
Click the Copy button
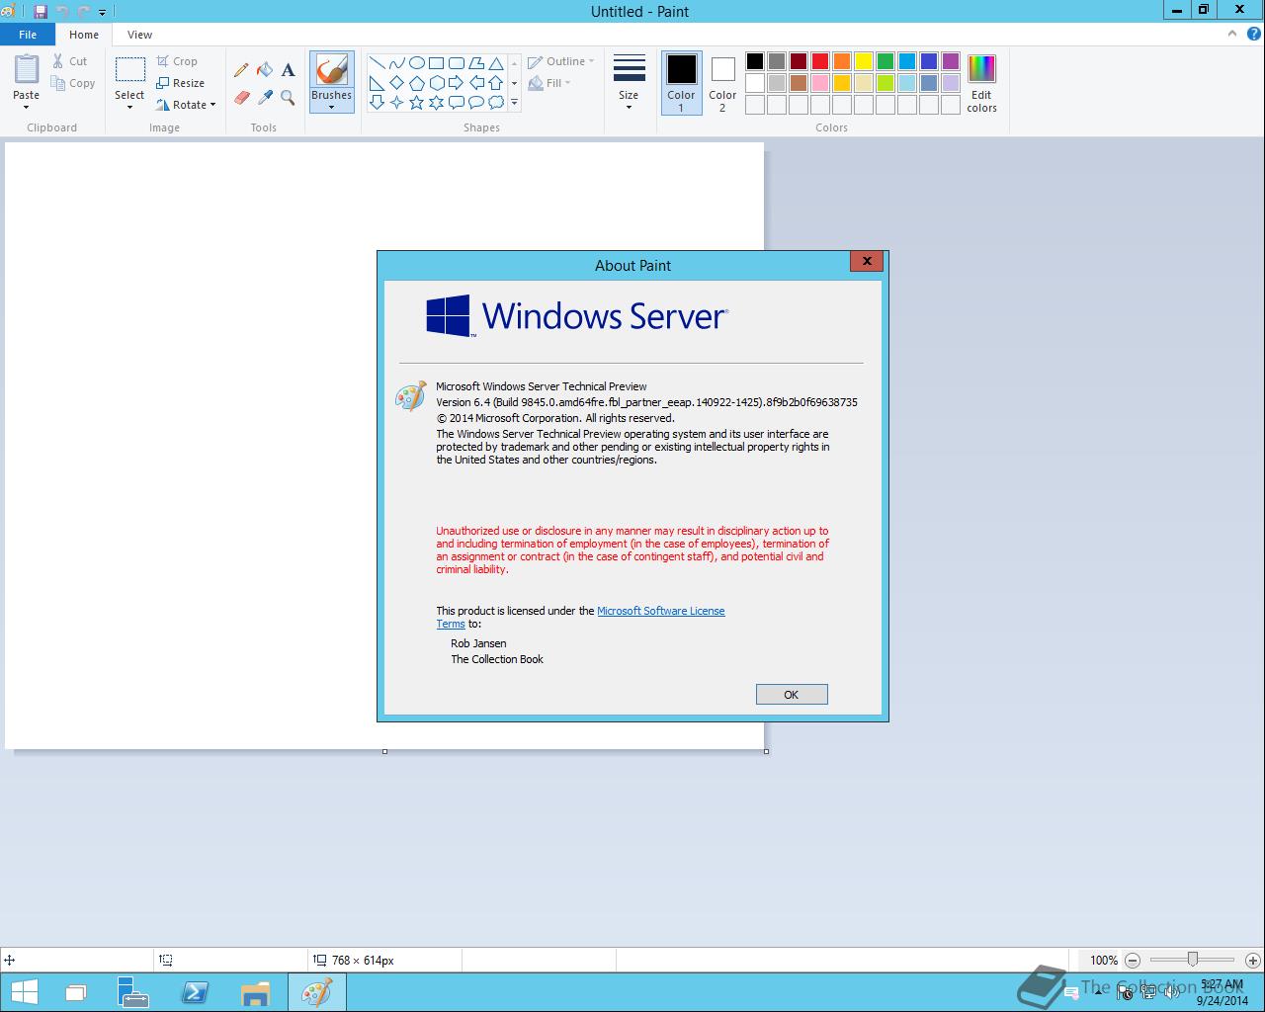tap(73, 83)
